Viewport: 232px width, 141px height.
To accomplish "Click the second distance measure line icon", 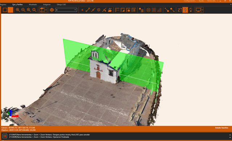I will point(173,10).
